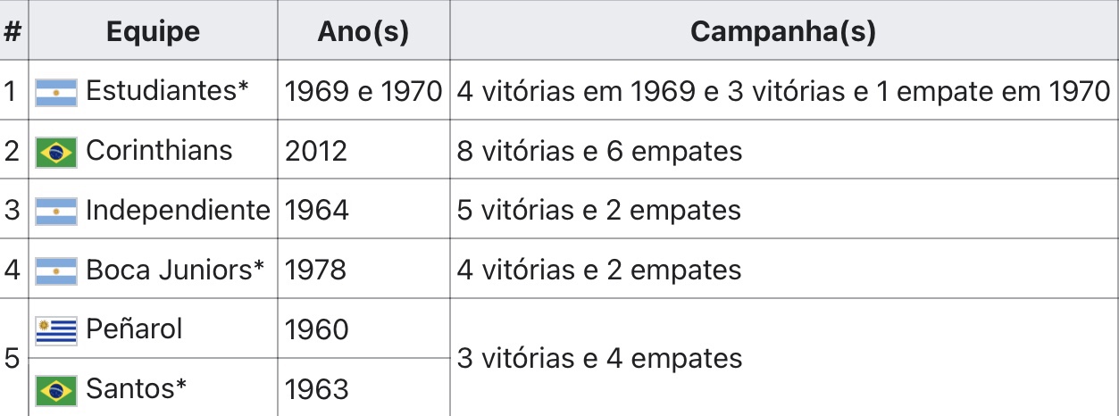Click the Argentina flag beside Boca Juniors
Screen dimensions: 1119x416
[56, 270]
